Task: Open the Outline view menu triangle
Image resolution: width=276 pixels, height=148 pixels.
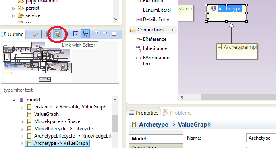Action: [x=97, y=32]
